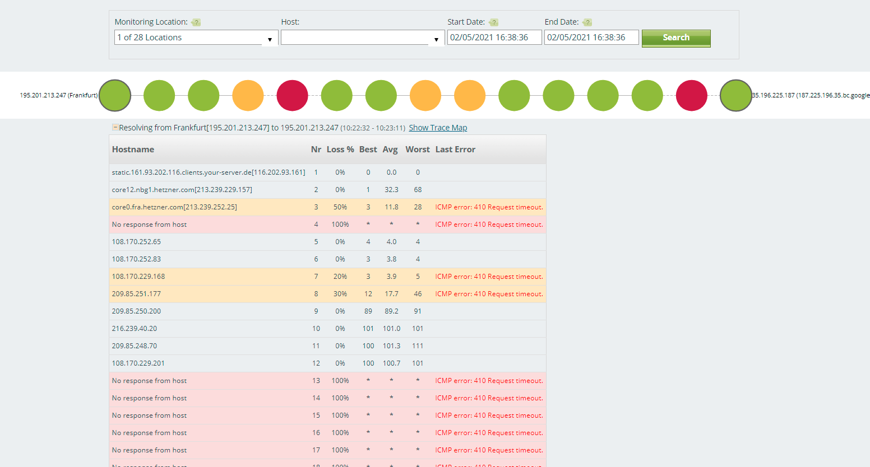Click the Monitoring Location help icon

point(196,22)
